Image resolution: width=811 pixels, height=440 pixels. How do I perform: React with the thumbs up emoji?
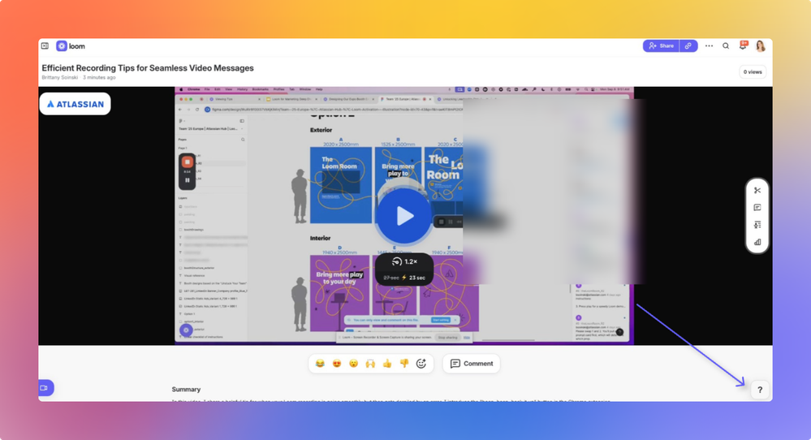pos(387,364)
